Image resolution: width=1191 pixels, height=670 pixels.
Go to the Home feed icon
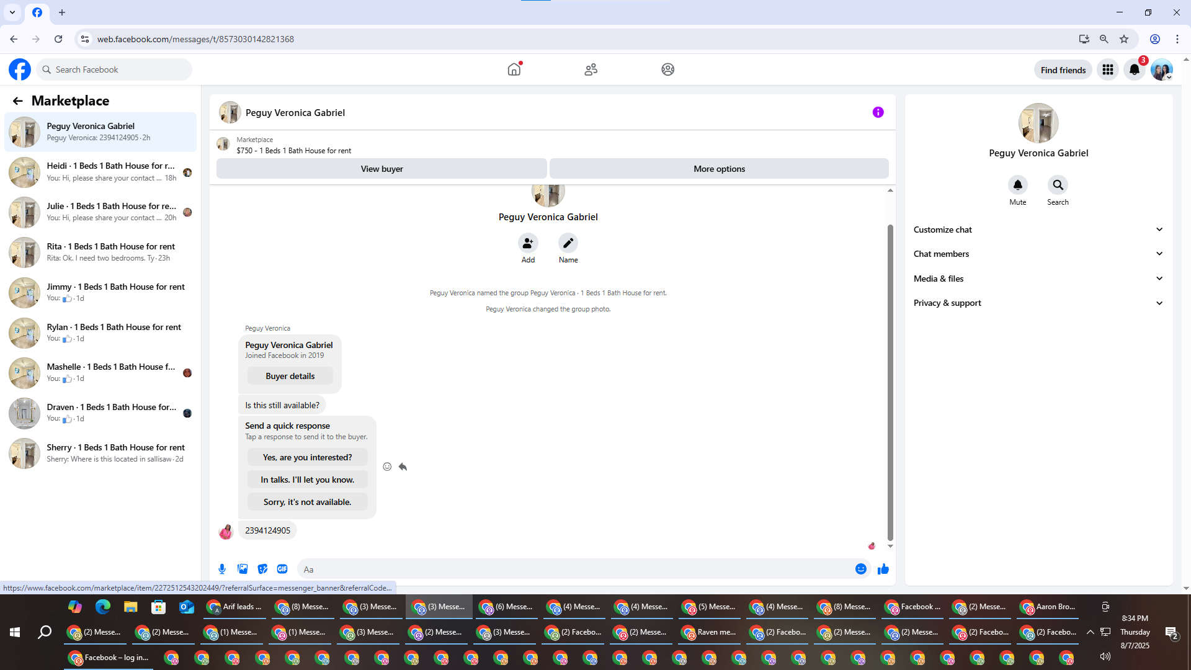pyautogui.click(x=514, y=69)
